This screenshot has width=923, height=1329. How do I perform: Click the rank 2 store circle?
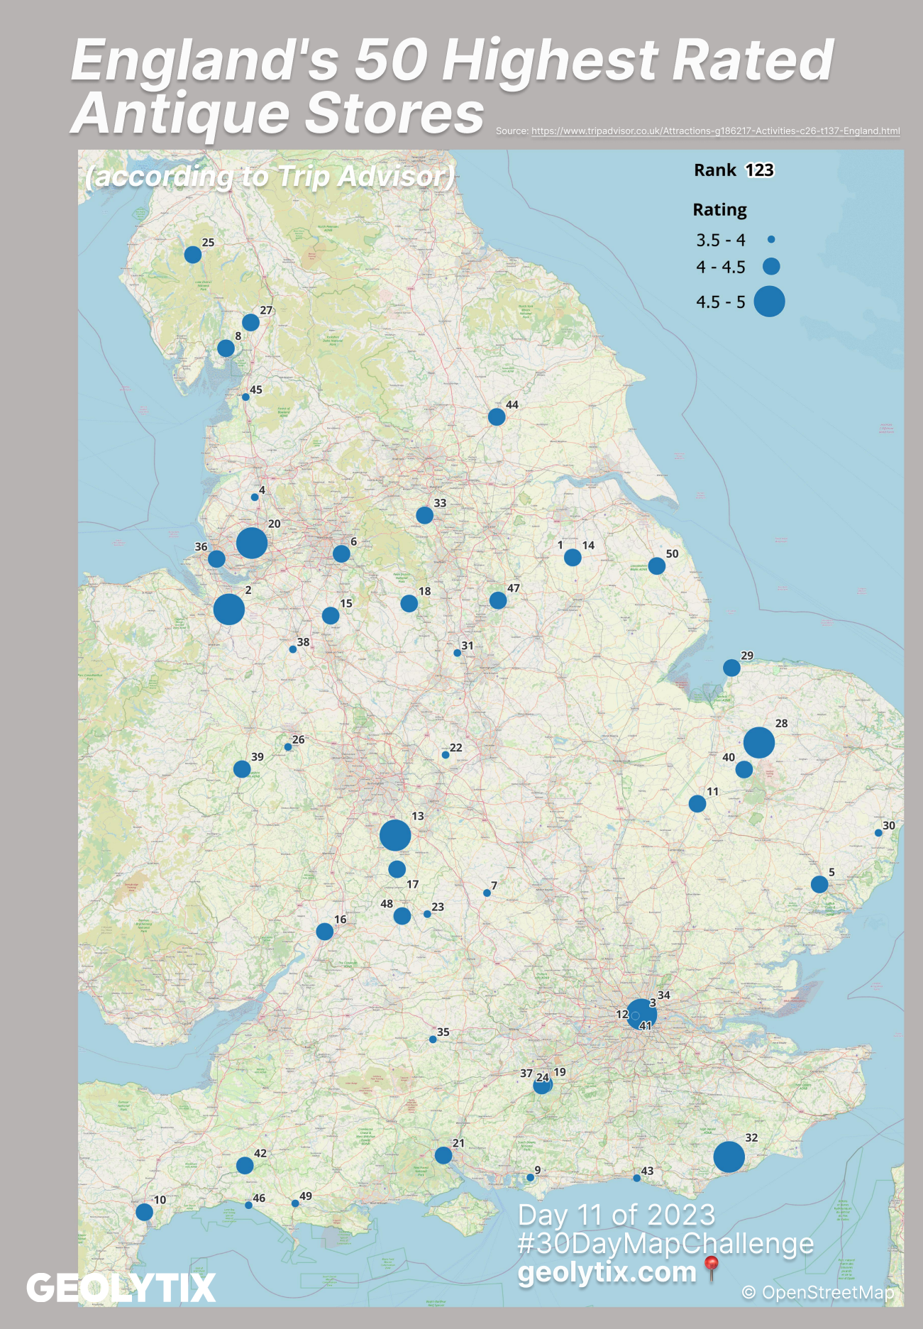tap(228, 610)
